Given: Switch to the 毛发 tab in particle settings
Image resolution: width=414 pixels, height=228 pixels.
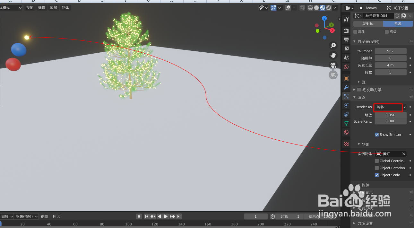Looking at the screenshot, I should [x=398, y=23].
